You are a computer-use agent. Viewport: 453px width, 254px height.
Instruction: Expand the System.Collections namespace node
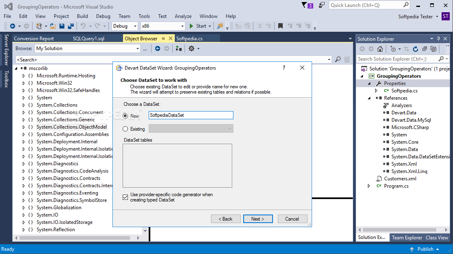tap(24, 105)
